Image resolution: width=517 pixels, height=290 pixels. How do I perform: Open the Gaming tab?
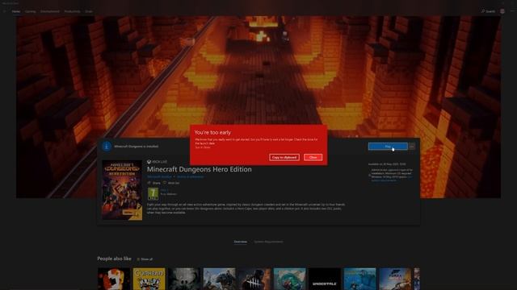tap(30, 11)
